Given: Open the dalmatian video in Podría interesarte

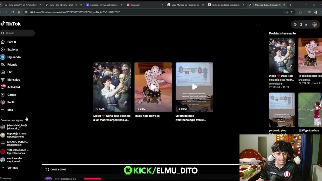Looking at the screenshot, I should [310, 55].
